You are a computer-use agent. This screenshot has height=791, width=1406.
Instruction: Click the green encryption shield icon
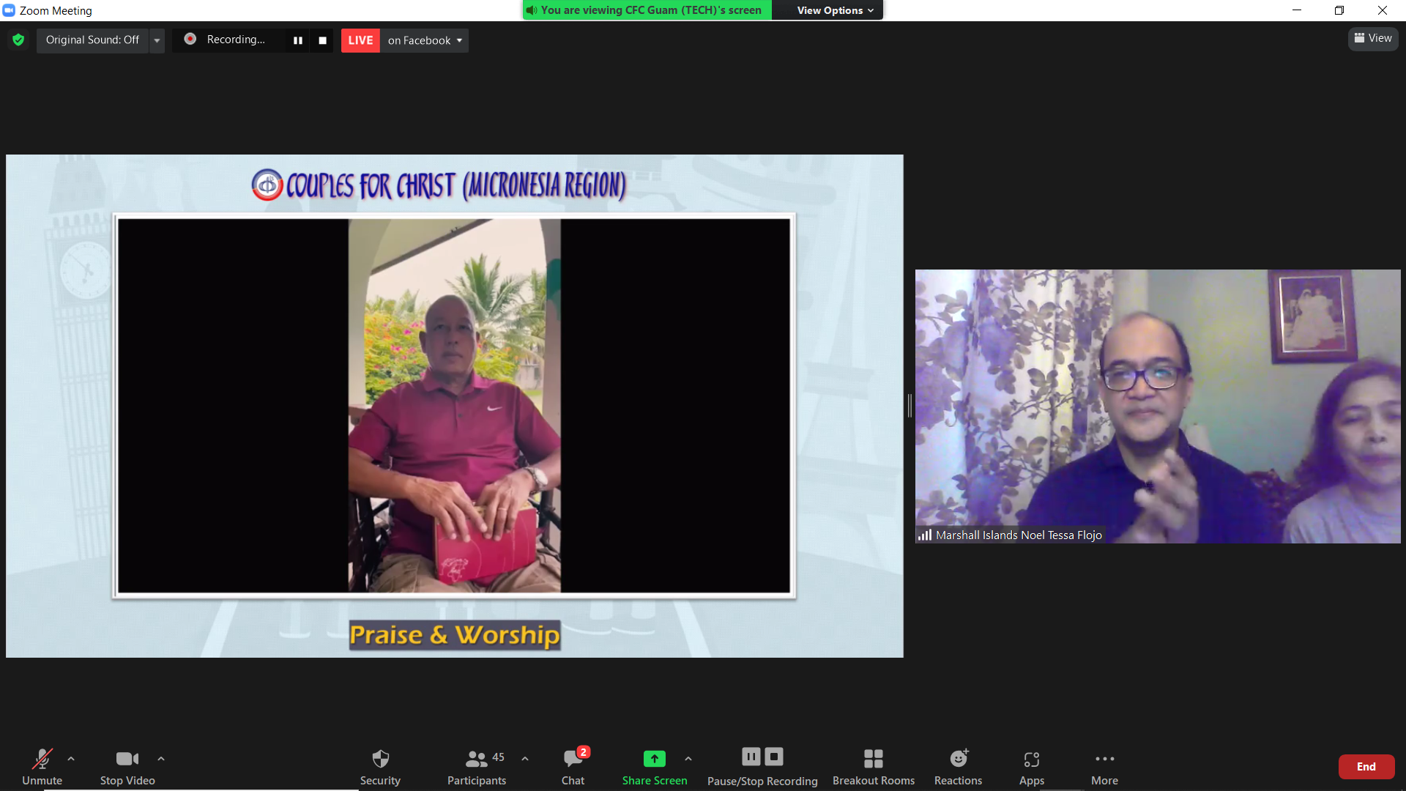[x=18, y=40]
